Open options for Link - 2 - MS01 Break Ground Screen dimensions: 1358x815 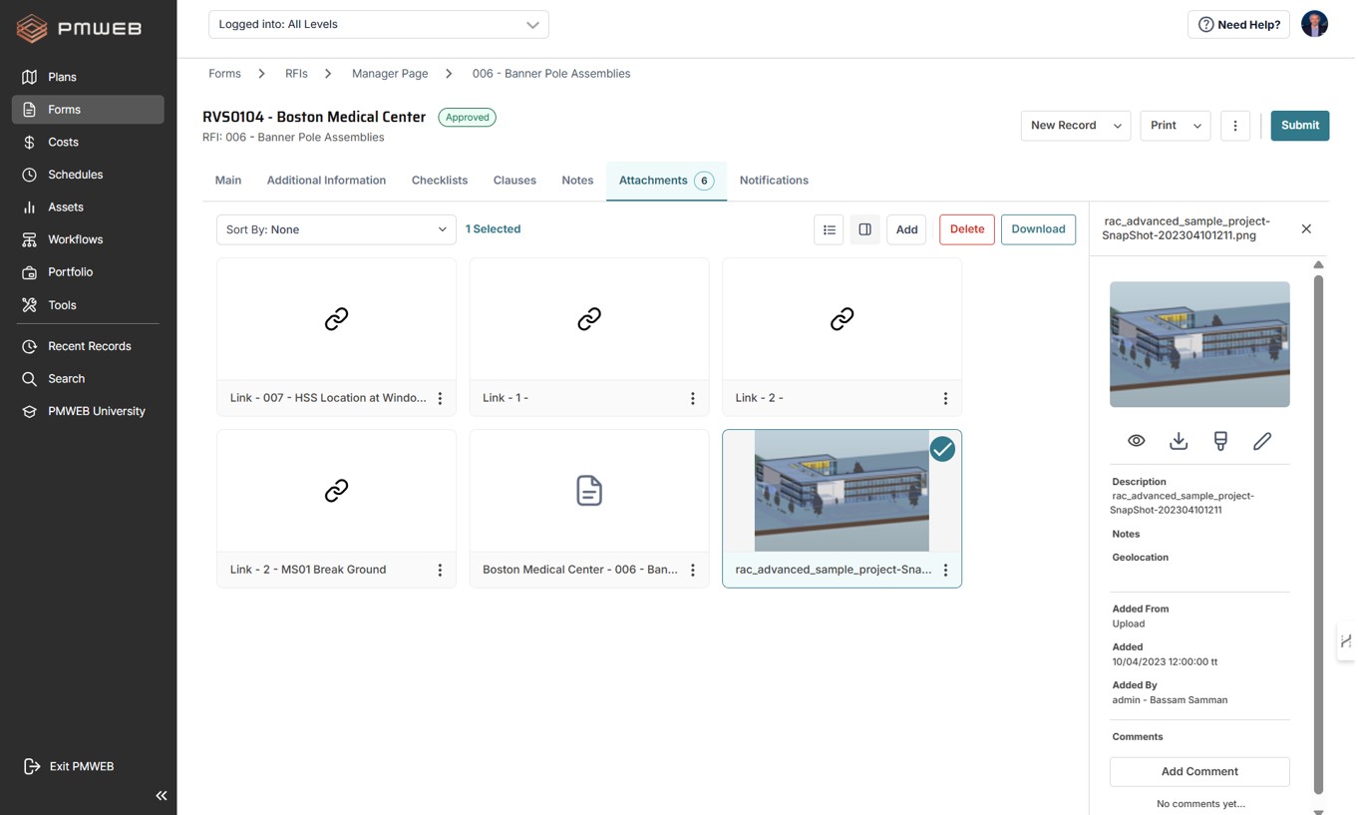(x=440, y=570)
